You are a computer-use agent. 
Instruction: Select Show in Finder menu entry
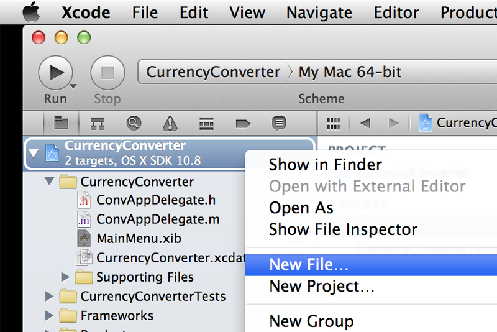pyautogui.click(x=325, y=165)
